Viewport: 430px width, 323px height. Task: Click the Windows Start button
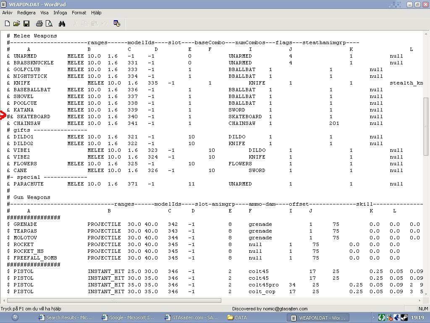(x=16, y=318)
